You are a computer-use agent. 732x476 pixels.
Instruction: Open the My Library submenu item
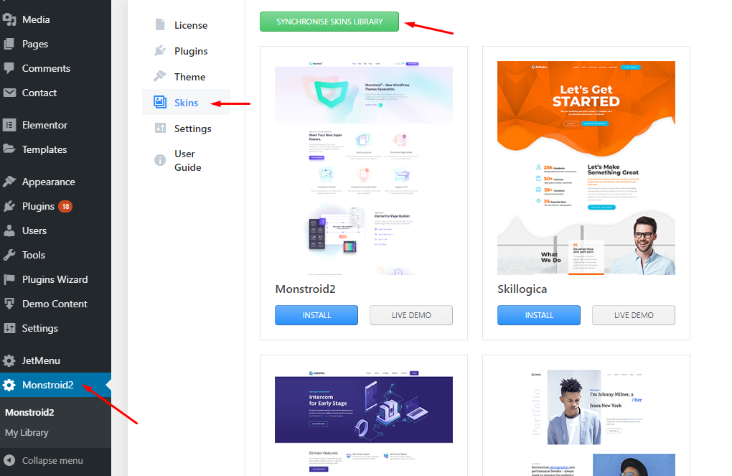pyautogui.click(x=27, y=432)
